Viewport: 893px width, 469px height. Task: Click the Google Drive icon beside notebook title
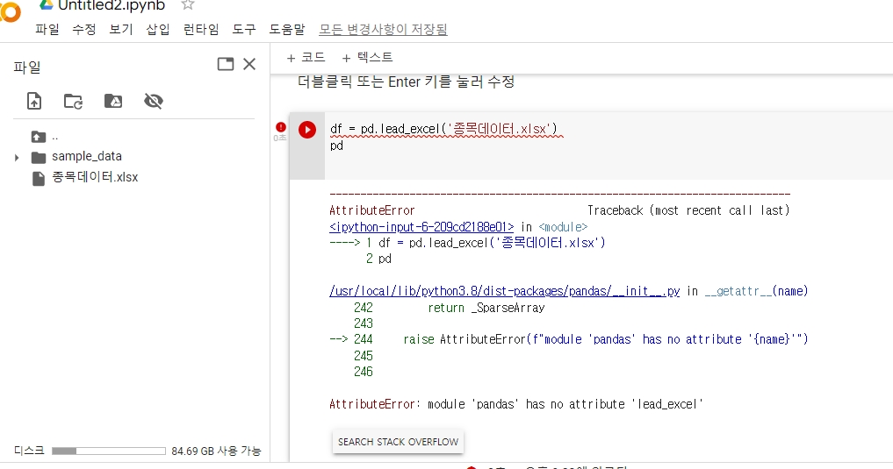pos(47,4)
